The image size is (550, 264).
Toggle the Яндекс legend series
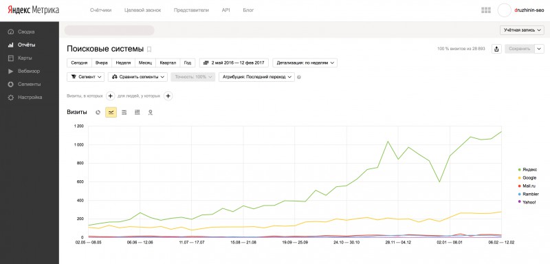click(527, 169)
